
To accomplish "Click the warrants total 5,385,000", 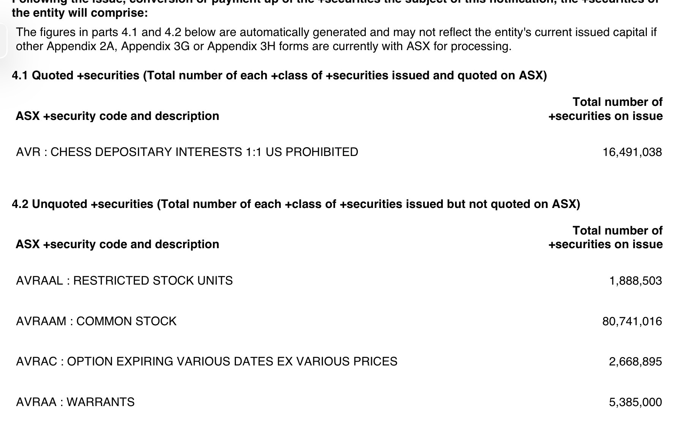I will point(635,402).
